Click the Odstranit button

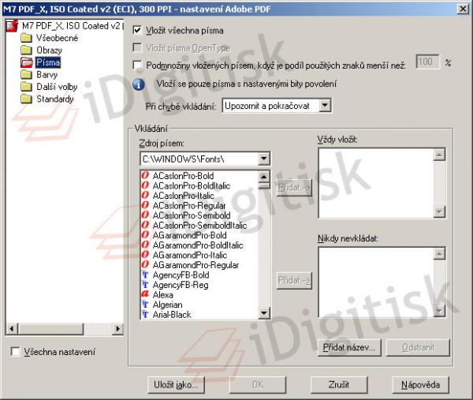tap(418, 347)
